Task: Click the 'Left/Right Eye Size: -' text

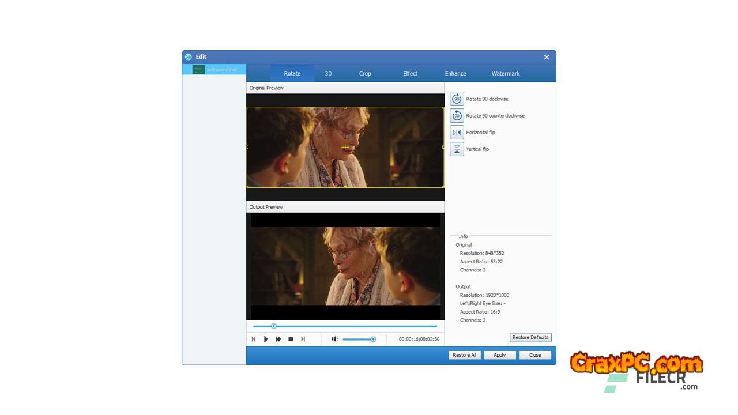Action: click(483, 303)
